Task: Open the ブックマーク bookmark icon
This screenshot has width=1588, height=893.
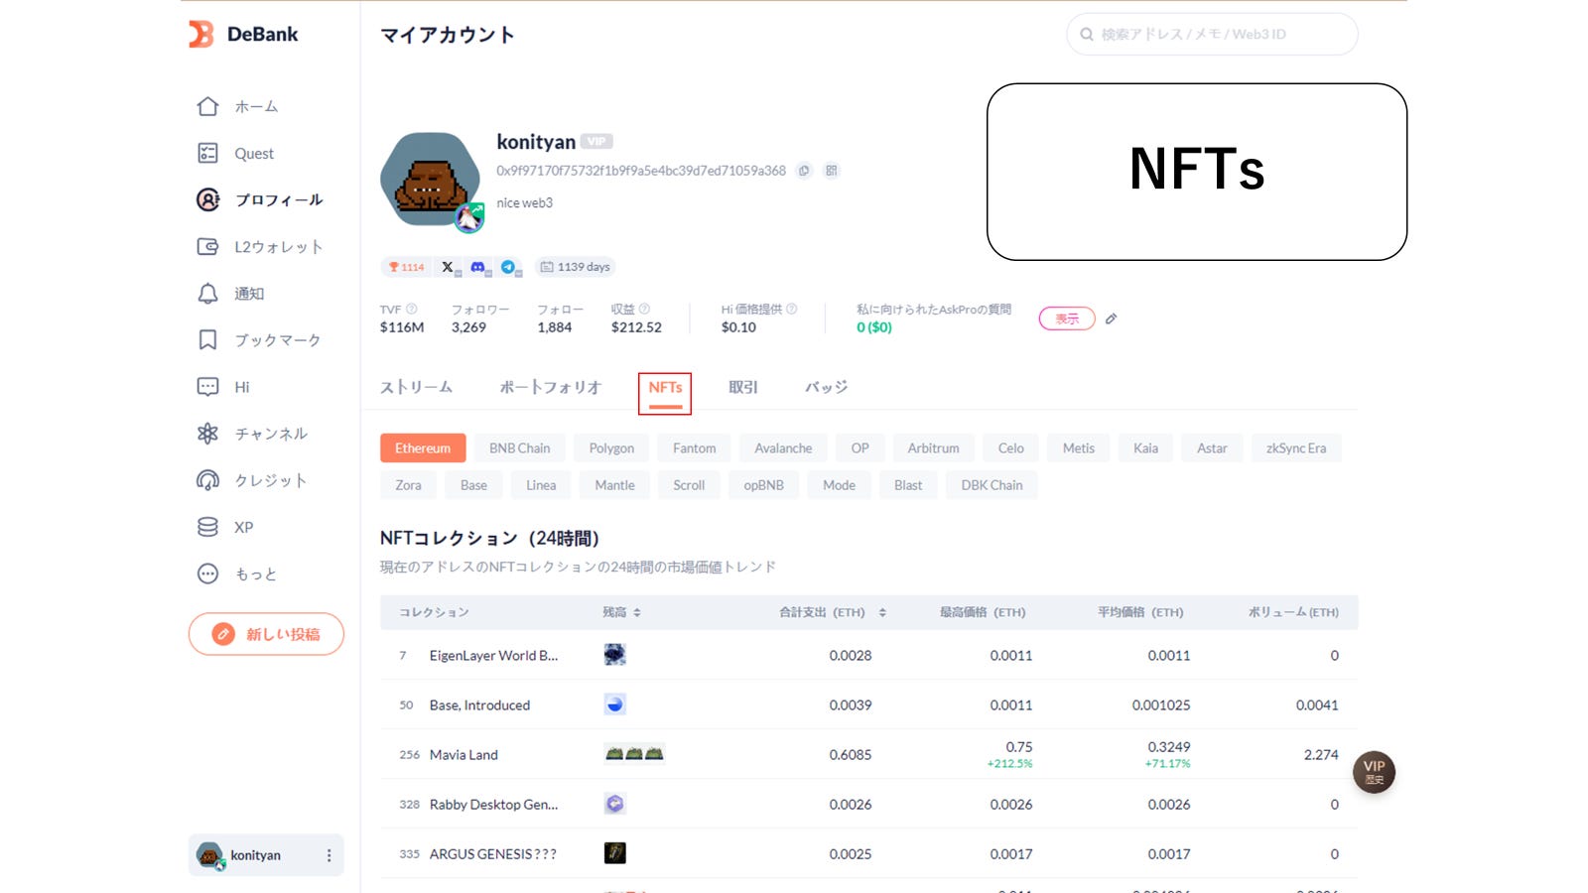Action: coord(207,340)
